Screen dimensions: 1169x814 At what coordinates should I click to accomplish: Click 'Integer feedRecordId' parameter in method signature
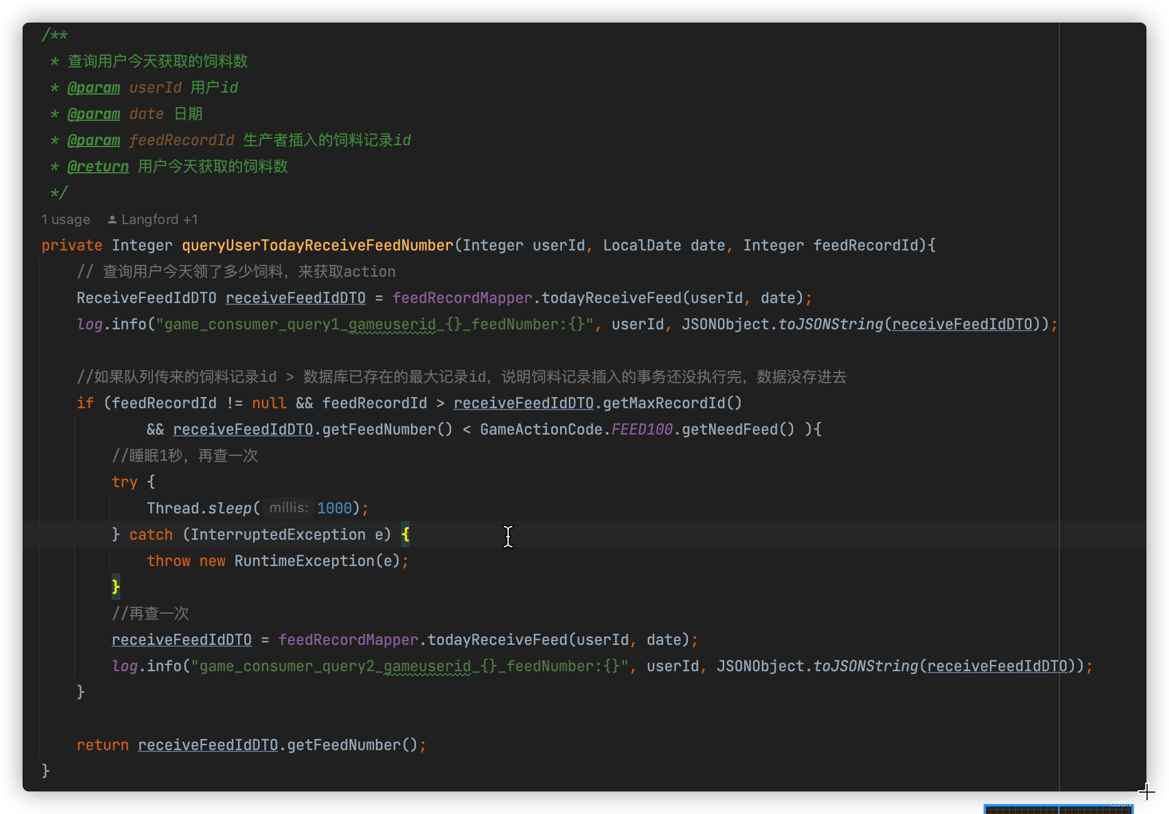pyautogui.click(x=831, y=245)
